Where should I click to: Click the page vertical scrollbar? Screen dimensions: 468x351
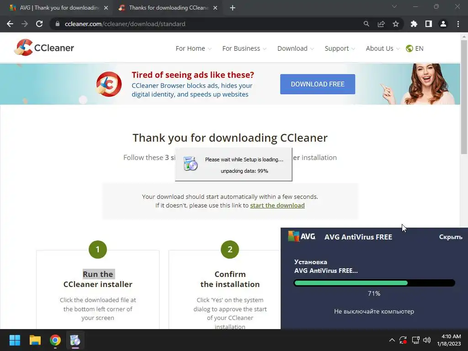click(464, 97)
